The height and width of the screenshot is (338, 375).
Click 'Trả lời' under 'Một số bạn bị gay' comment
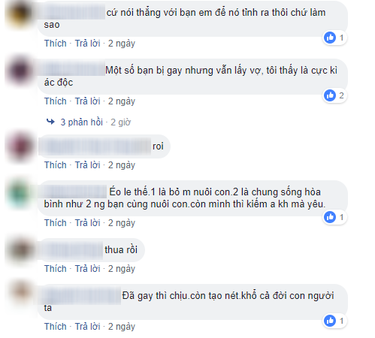88,101
